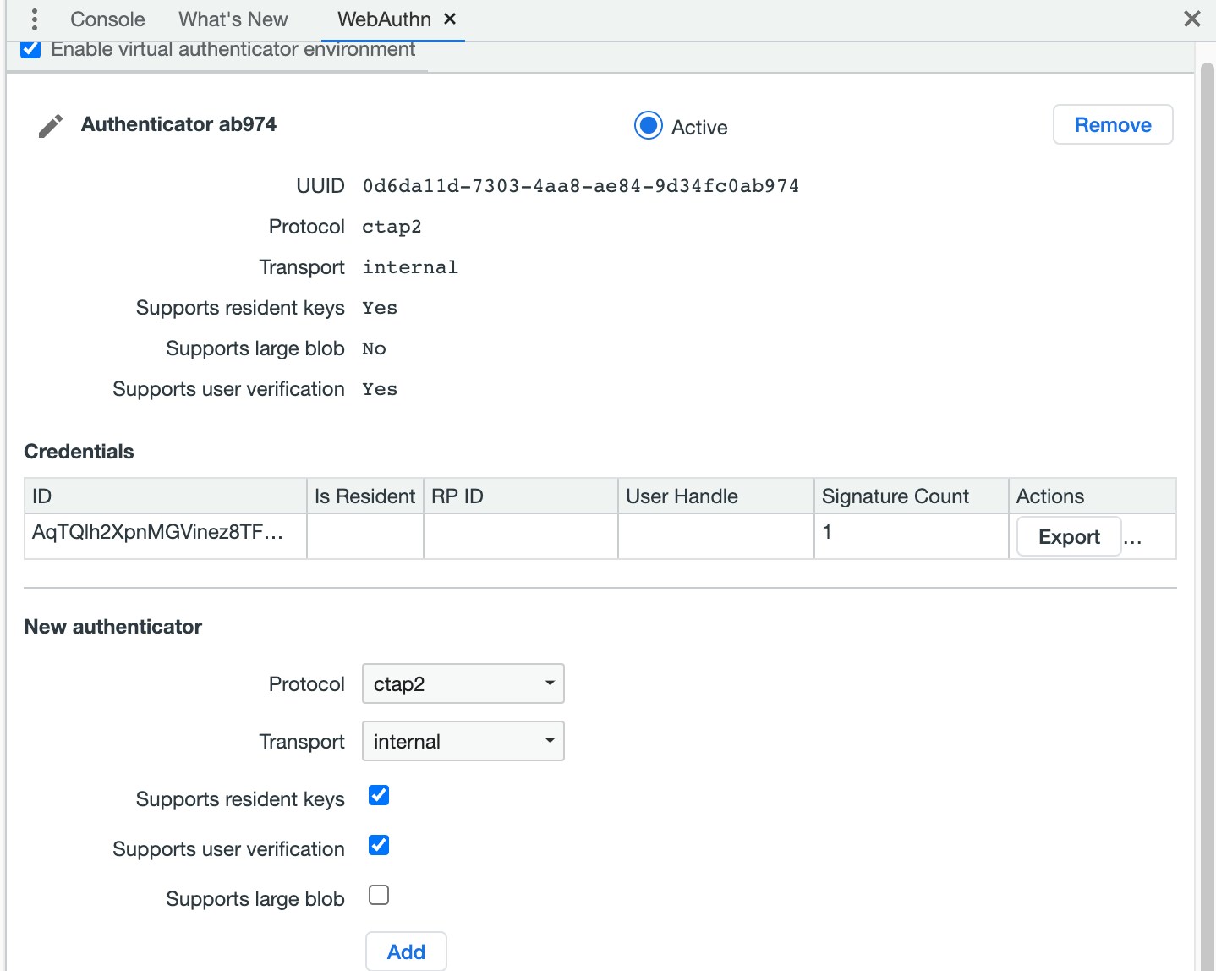
Task: Click the UUID value 0d6da11d-7303-4aa8-ae84-9d34fc0ab974
Action: click(x=581, y=186)
